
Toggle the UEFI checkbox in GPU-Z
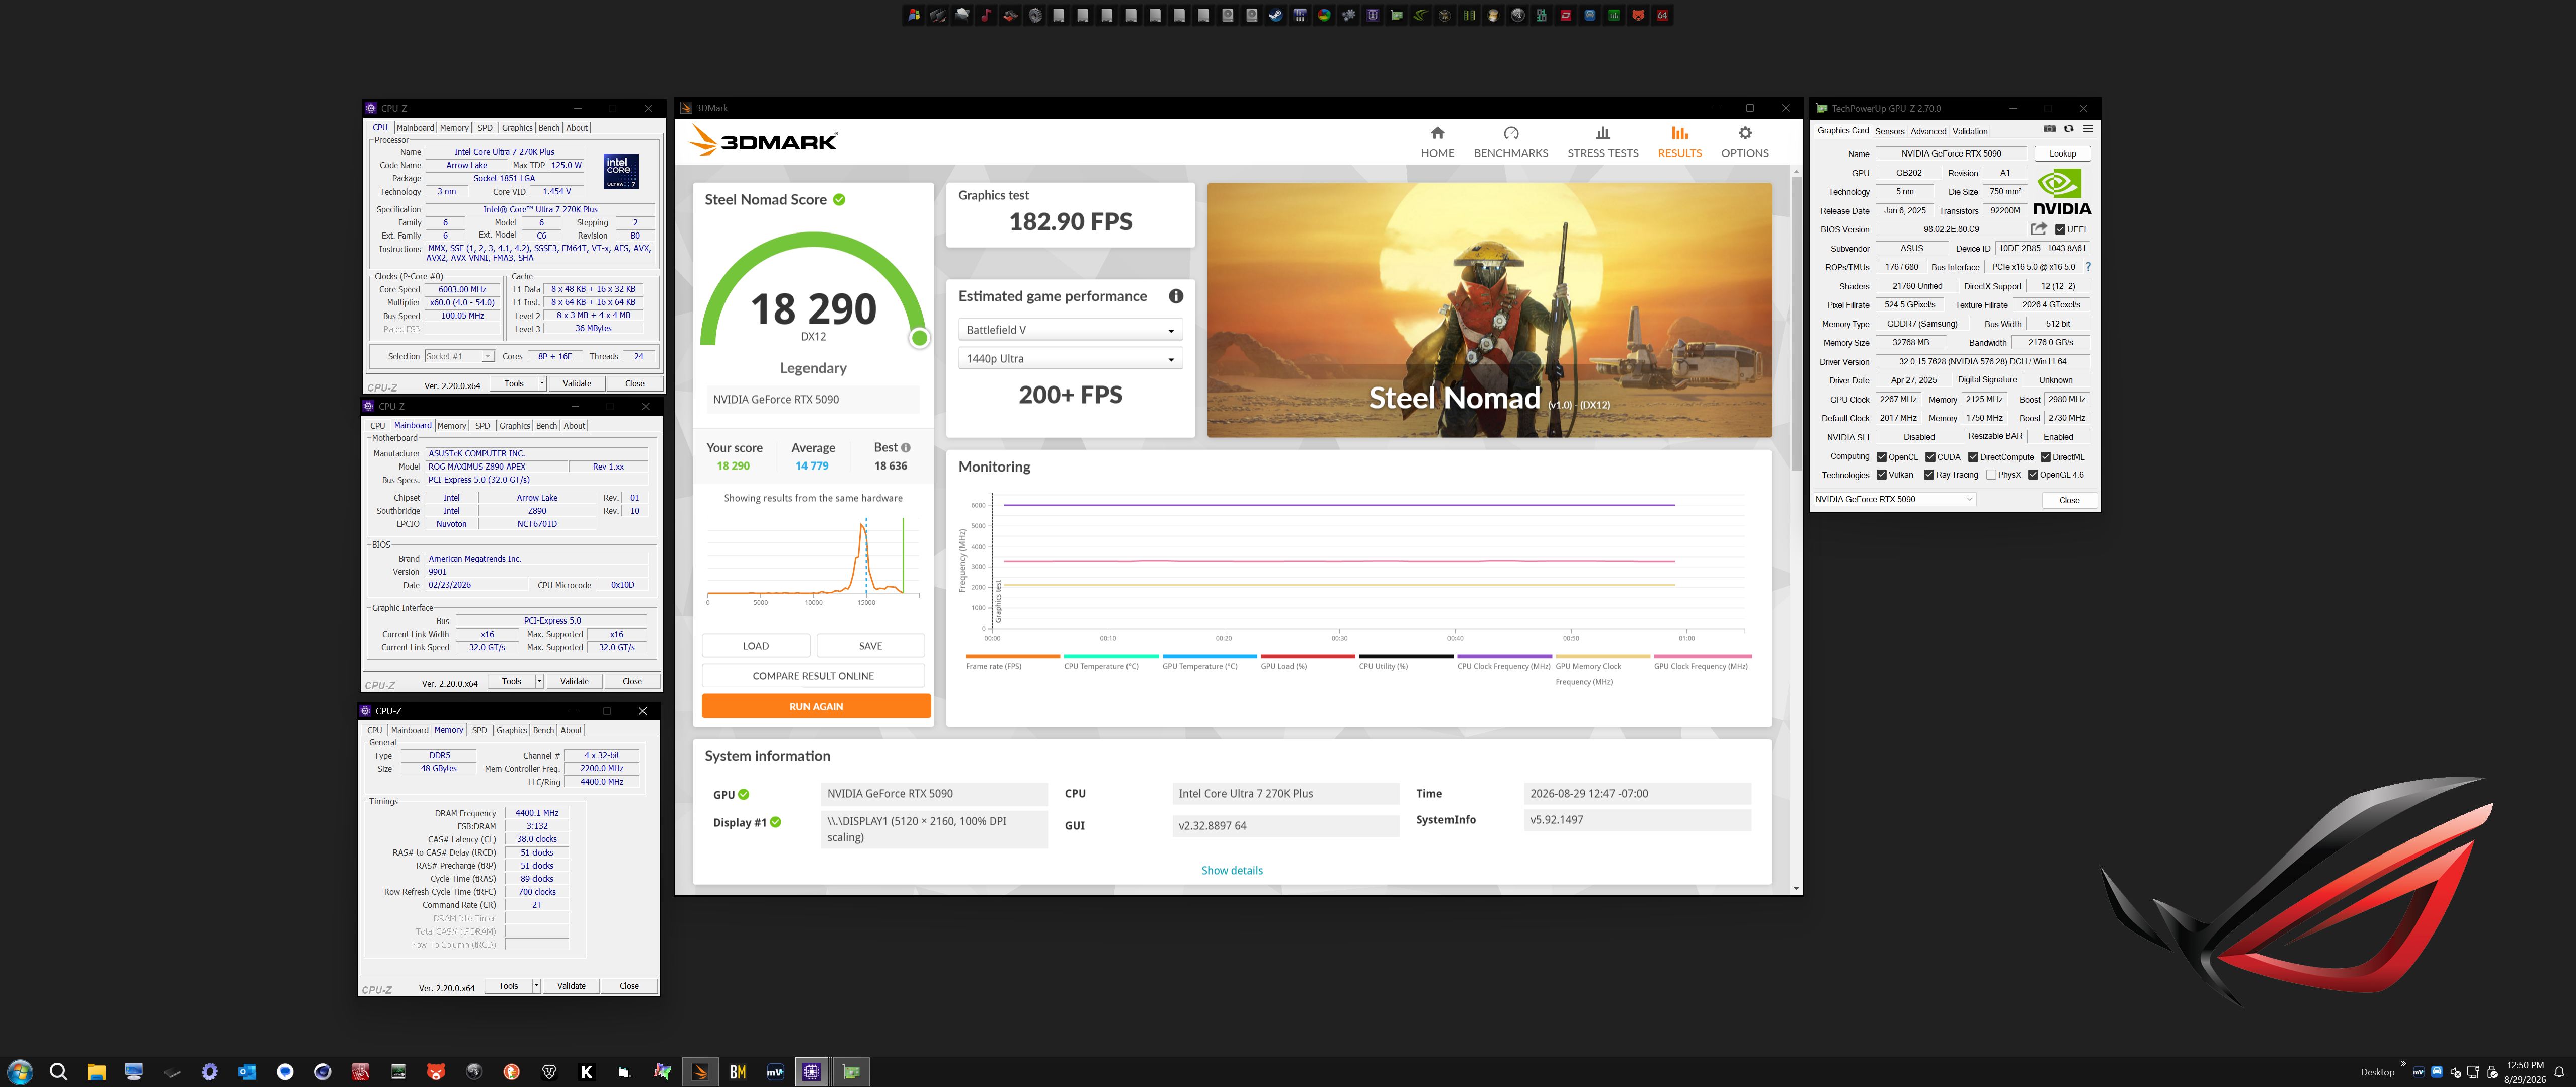point(2060,230)
